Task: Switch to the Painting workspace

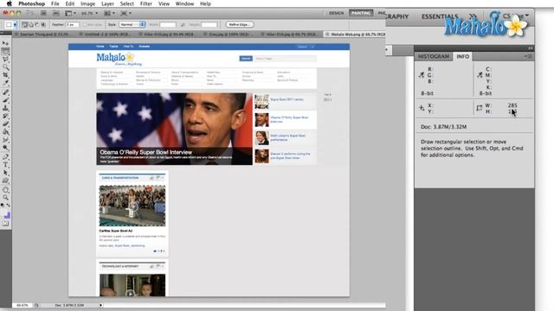Action: [x=361, y=13]
